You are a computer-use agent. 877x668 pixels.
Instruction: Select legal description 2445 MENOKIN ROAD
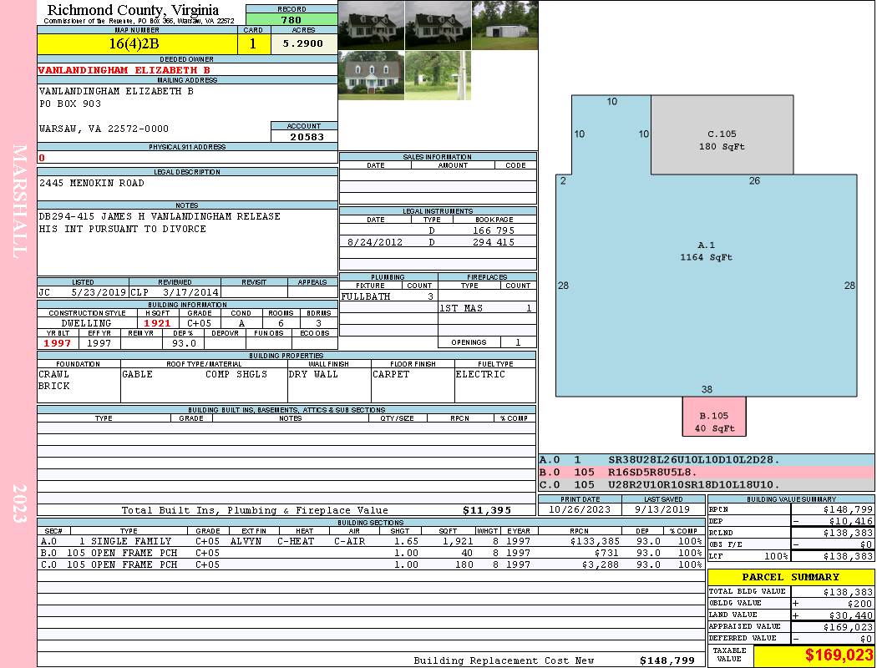[x=91, y=183]
